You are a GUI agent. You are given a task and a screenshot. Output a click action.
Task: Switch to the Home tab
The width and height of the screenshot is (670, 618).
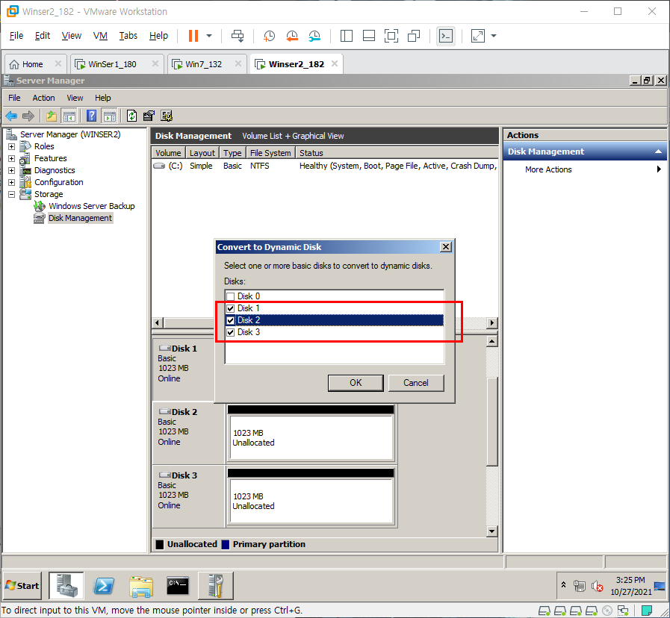[x=32, y=64]
